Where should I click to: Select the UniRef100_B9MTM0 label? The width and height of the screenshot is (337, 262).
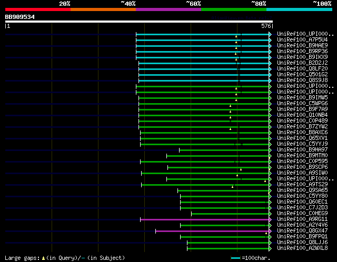pyautogui.click(x=302, y=156)
